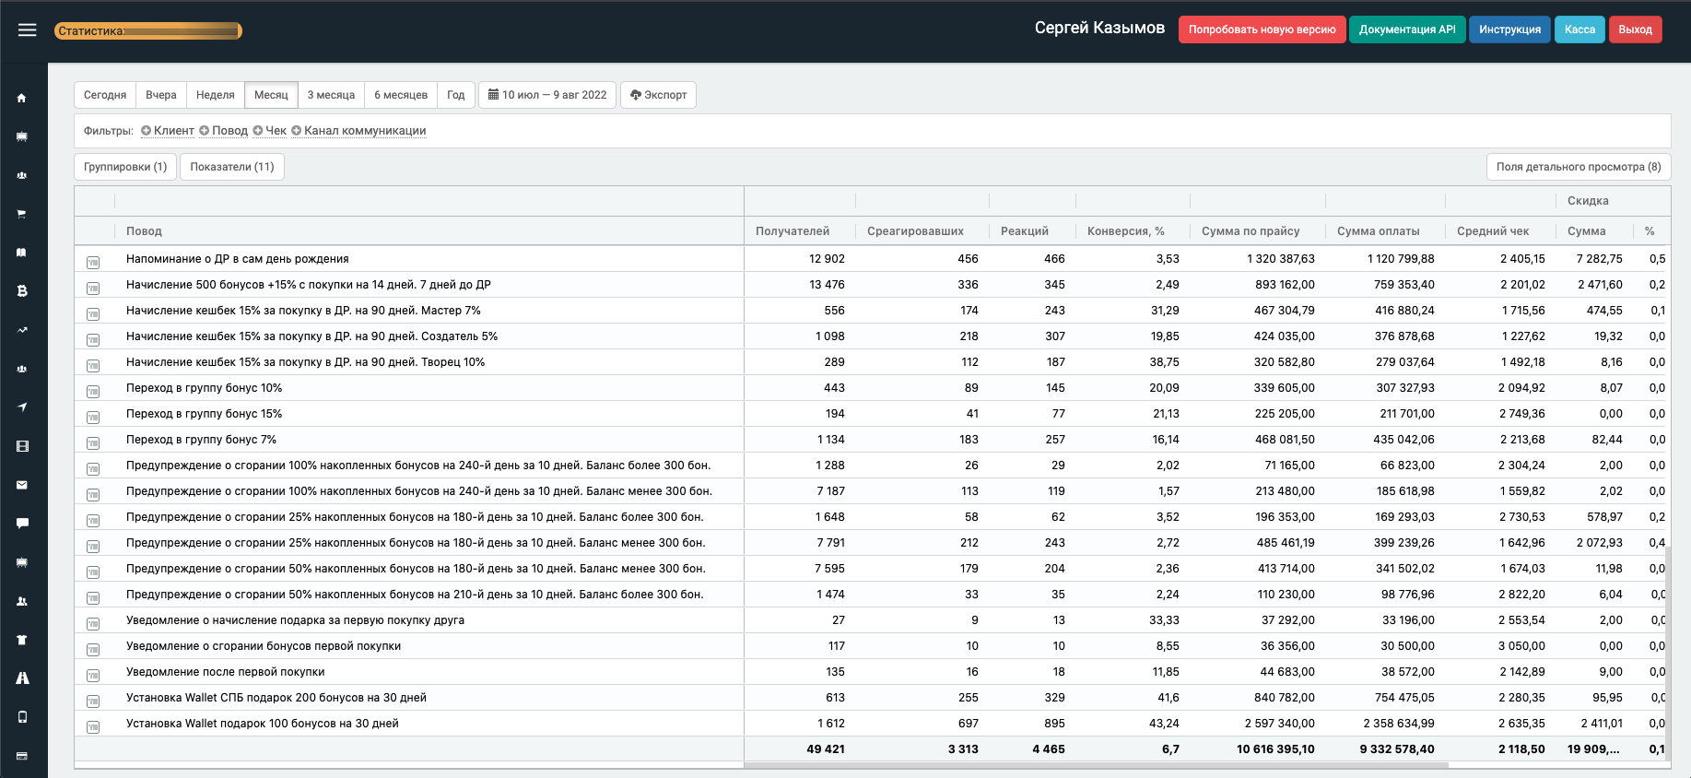Screen dimensions: 1691x778
Task: Expand the 'Показатели (11)' selector
Action: pos(232,167)
